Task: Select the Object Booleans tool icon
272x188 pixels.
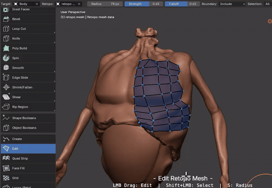Action: pyautogui.click(x=6, y=128)
